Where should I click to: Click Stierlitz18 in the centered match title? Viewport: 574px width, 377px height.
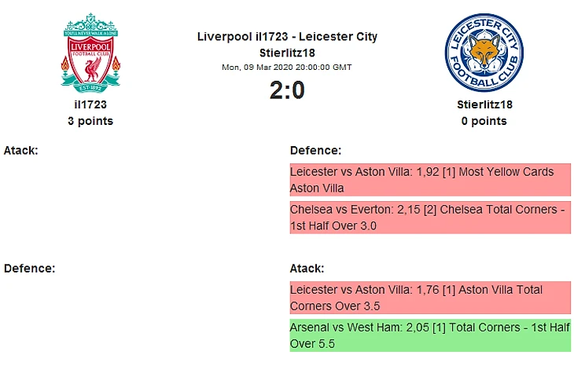287,53
